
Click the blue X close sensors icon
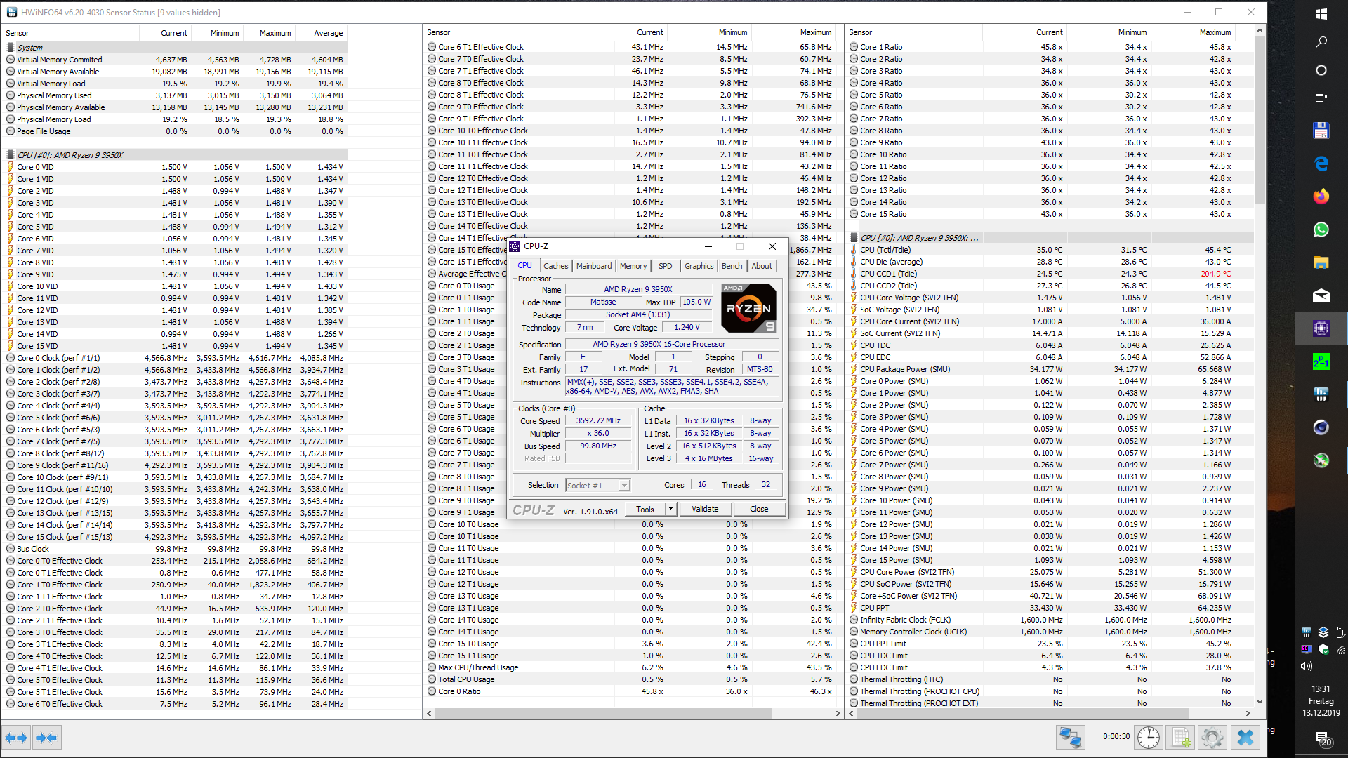pos(1245,738)
